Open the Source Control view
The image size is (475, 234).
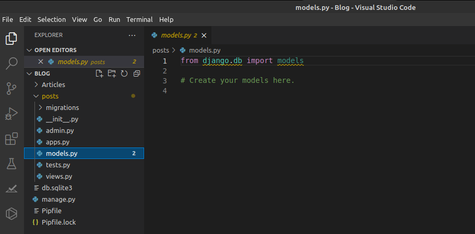pos(11,88)
